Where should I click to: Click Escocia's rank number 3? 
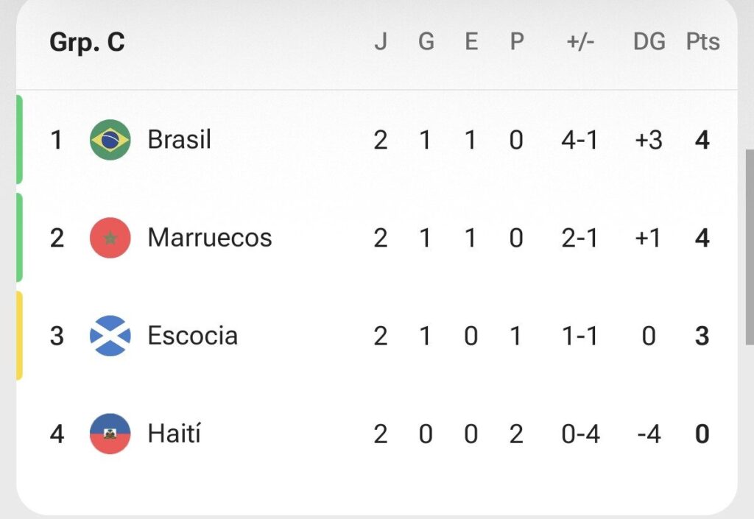coord(57,336)
